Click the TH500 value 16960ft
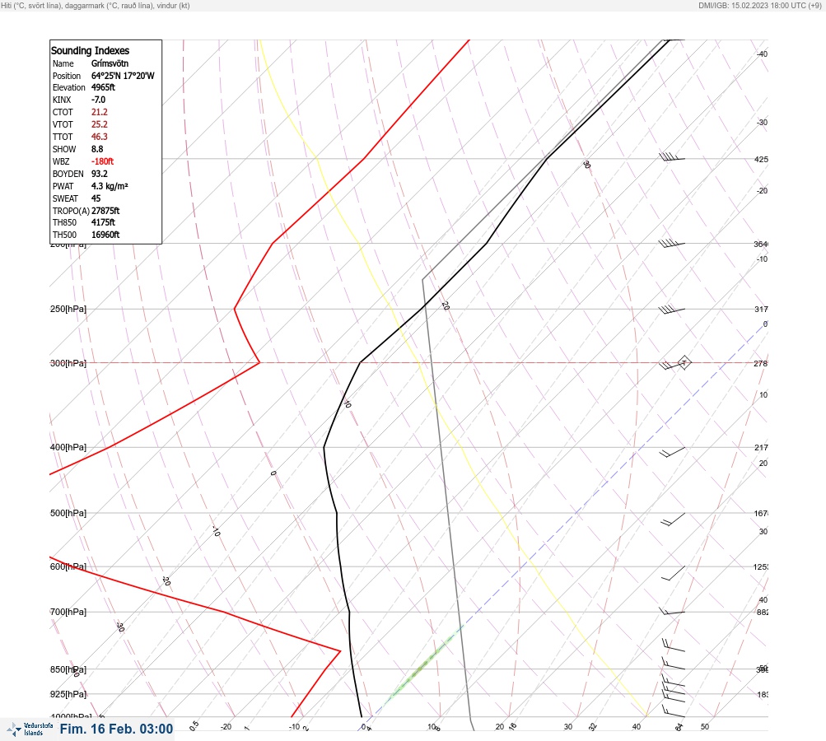Screen dimensions: 826x741 [x=105, y=235]
